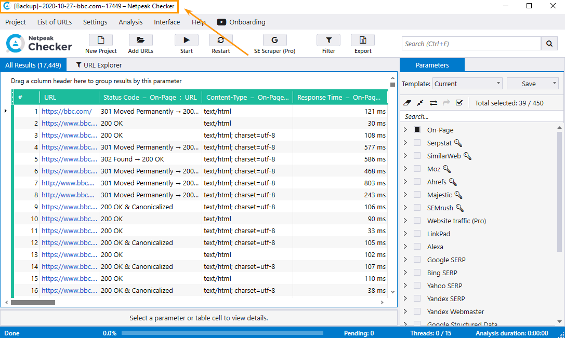
Task: Click the key icon next to SimilarWeb
Action: (x=467, y=156)
